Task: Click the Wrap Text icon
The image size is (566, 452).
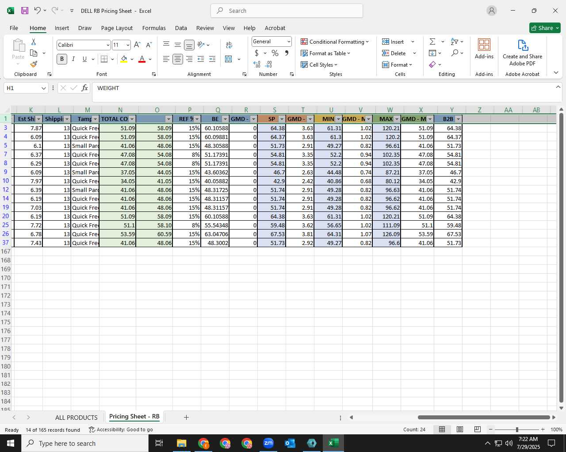Action: click(x=229, y=45)
